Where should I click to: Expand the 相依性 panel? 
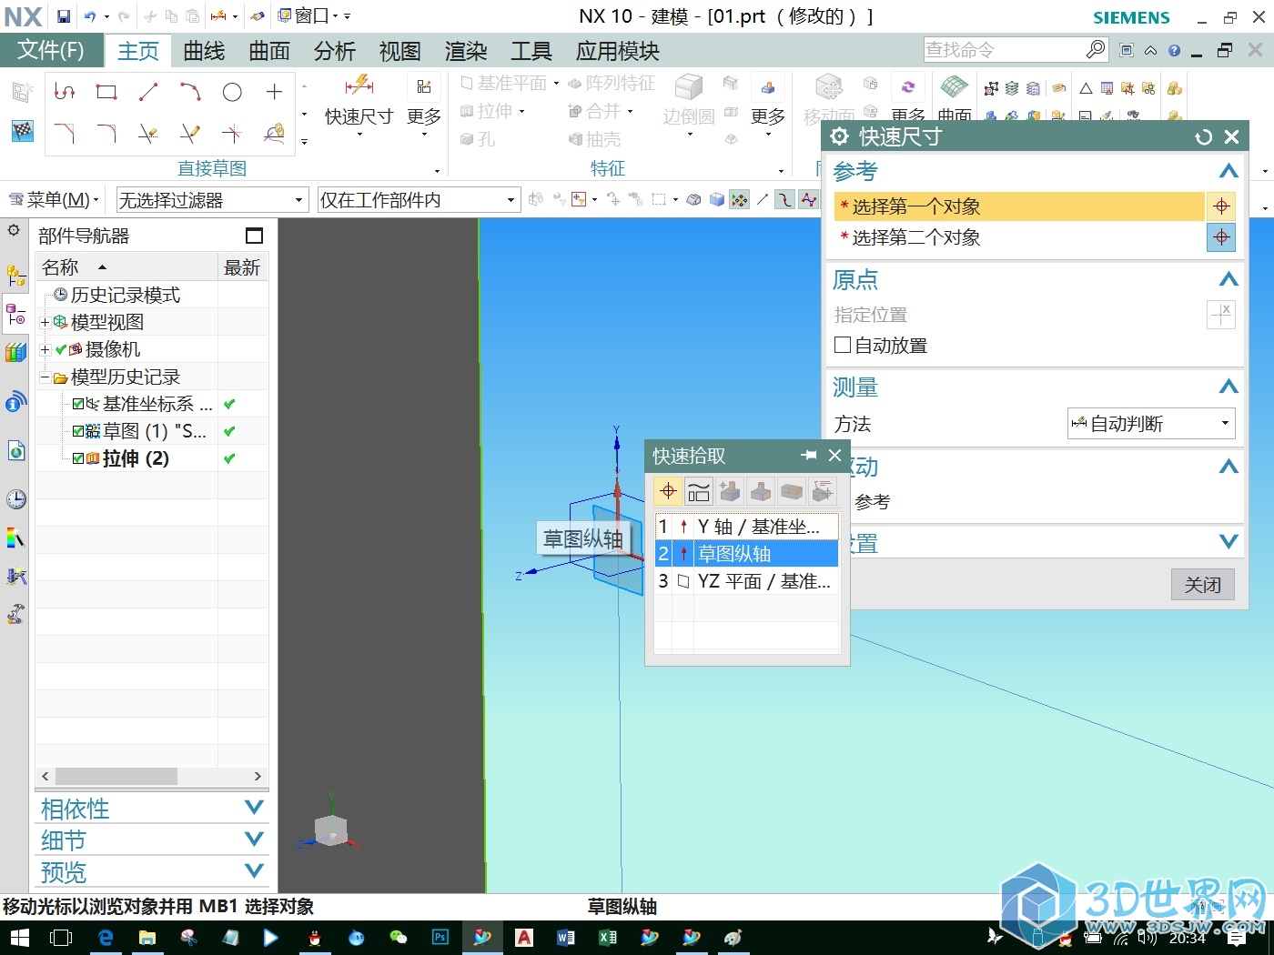(254, 808)
